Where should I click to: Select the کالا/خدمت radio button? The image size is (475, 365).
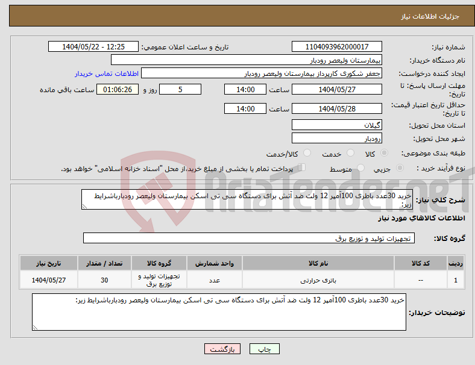pos(307,153)
